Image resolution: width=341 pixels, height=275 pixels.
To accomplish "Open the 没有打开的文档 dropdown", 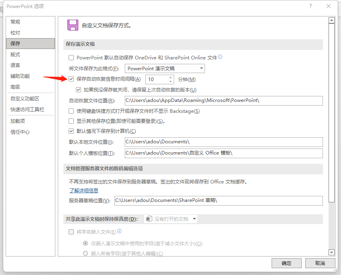I will tap(171, 219).
